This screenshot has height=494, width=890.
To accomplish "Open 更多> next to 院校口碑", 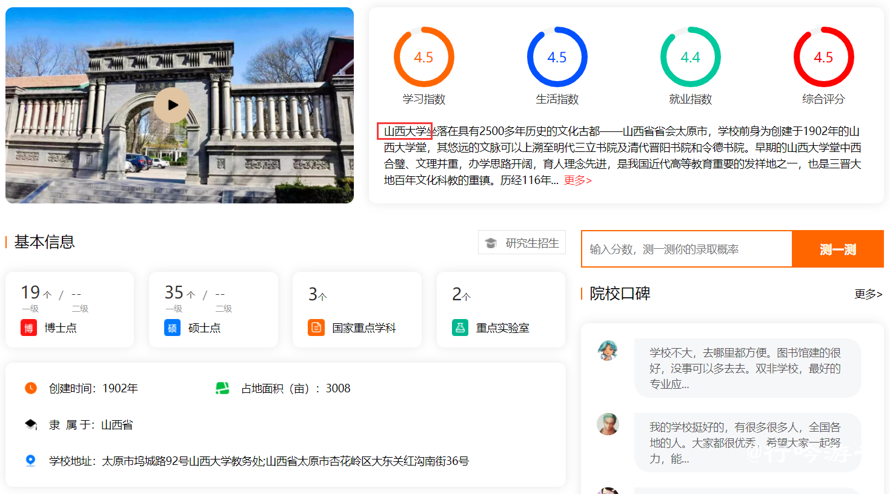I will (868, 294).
